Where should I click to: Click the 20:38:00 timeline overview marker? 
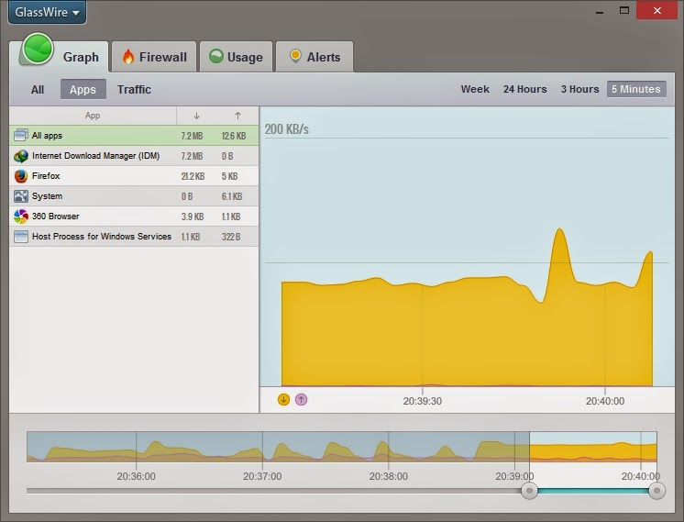pos(388,476)
